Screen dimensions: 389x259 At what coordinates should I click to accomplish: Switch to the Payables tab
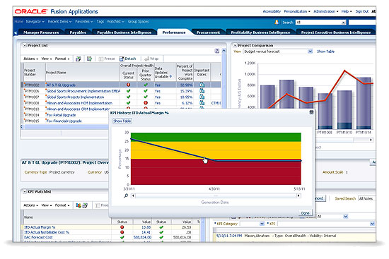(x=78, y=32)
